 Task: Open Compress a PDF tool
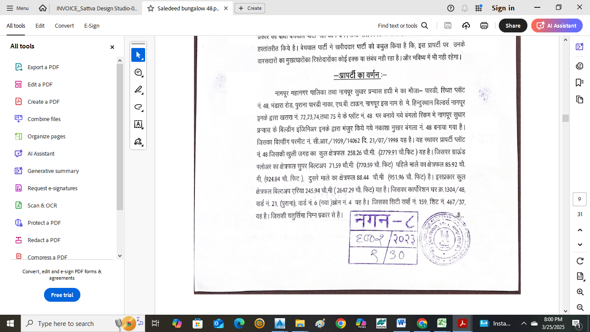pyautogui.click(x=48, y=256)
